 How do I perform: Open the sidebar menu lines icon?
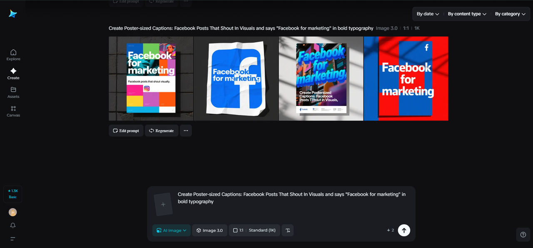point(13,239)
